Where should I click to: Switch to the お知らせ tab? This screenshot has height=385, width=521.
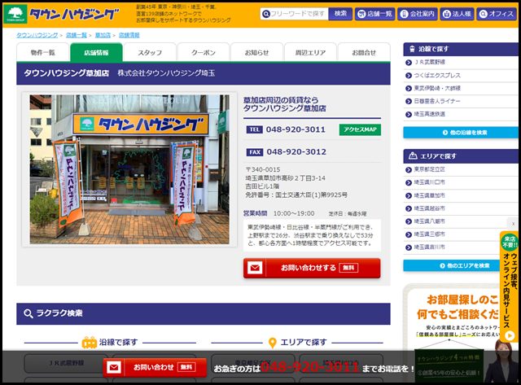tap(257, 52)
